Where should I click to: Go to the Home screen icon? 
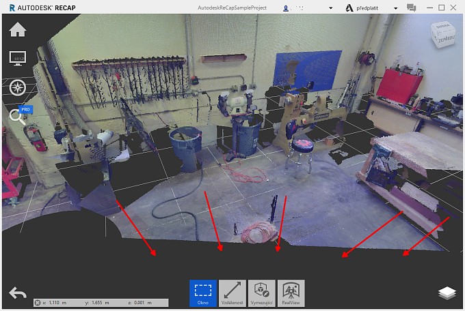click(17, 30)
